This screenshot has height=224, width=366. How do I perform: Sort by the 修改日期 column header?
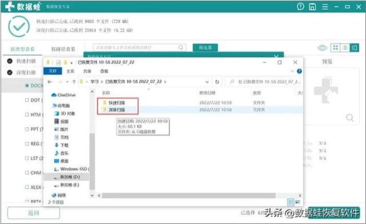pyautogui.click(x=207, y=93)
